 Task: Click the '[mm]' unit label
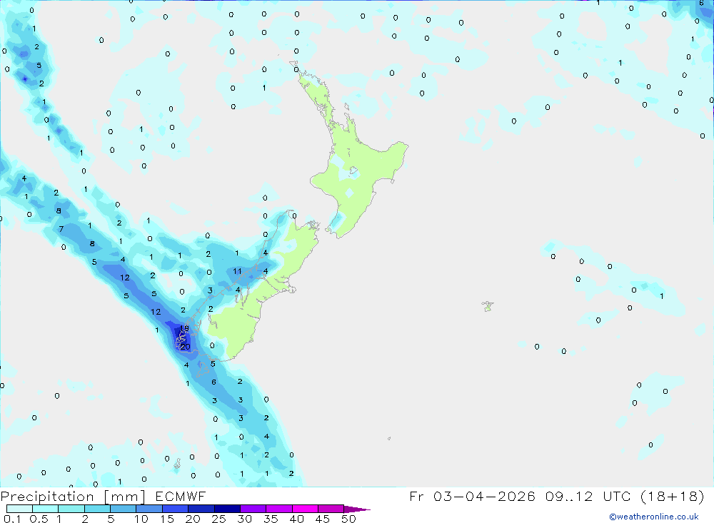click(125, 497)
